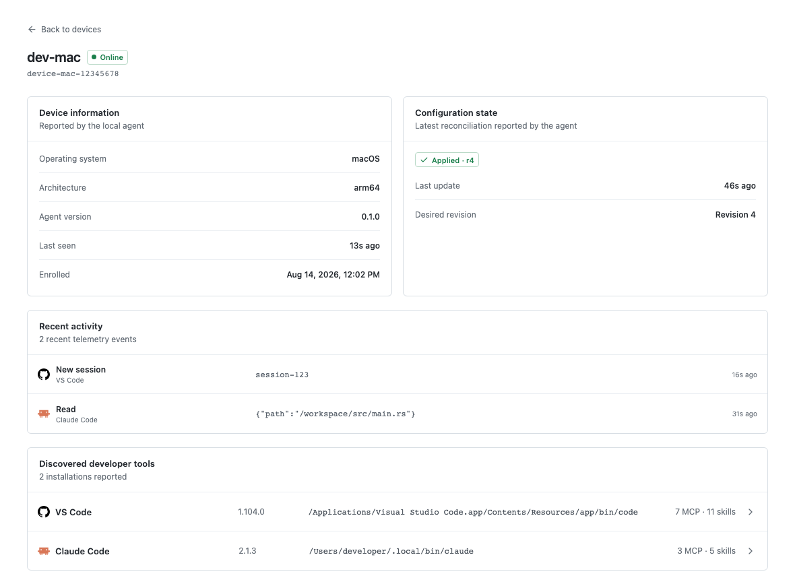Click the green Online status dot

(94, 57)
